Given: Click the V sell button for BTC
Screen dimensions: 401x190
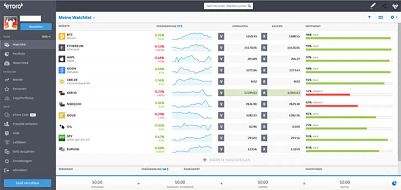Looking at the screenshot, I should pos(221,37).
